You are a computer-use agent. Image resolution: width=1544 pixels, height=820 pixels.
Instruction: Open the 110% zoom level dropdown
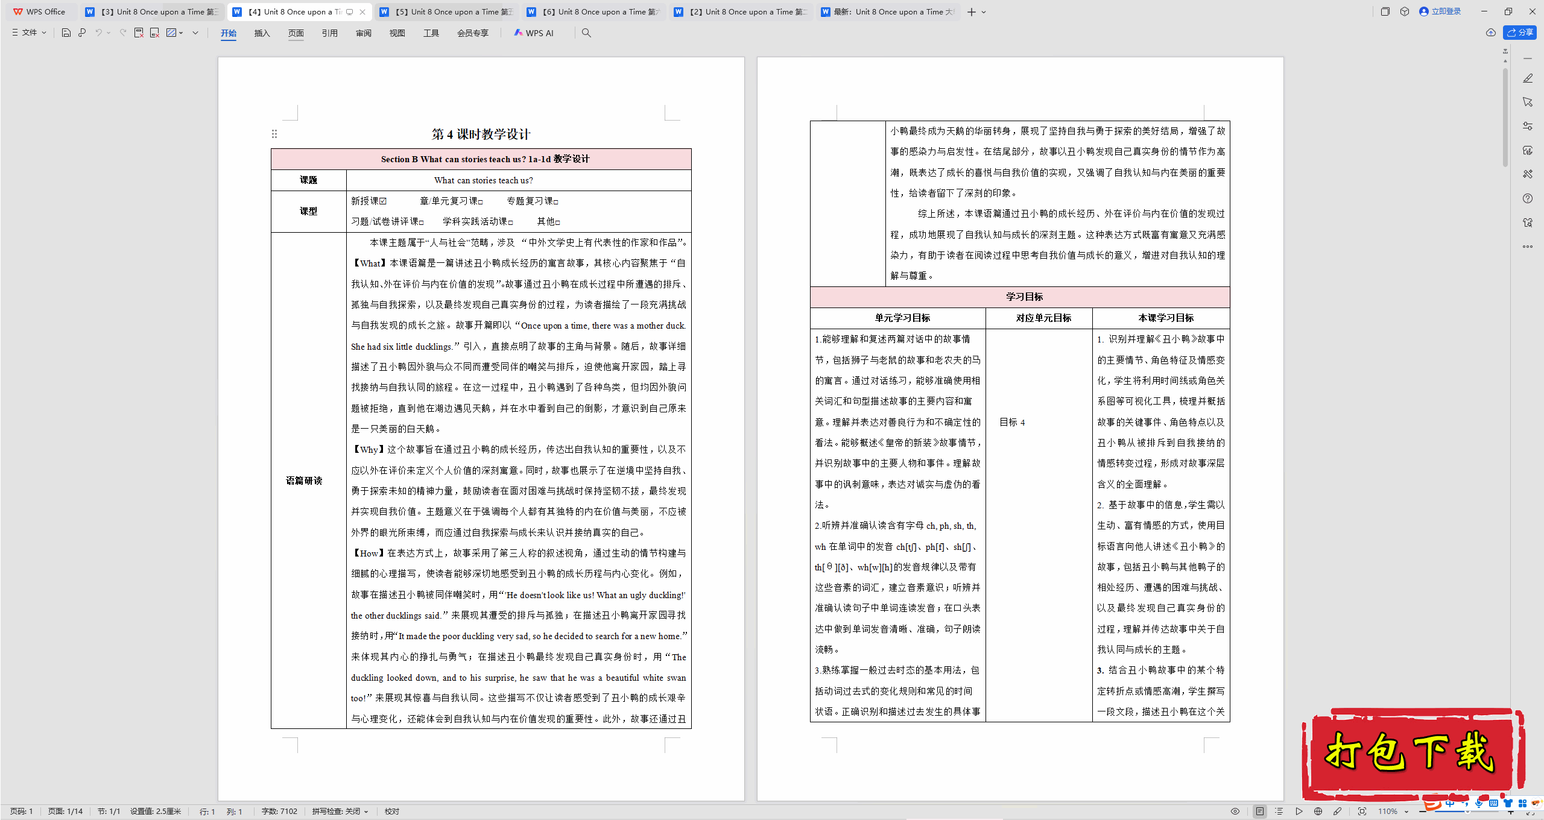[x=1393, y=812]
